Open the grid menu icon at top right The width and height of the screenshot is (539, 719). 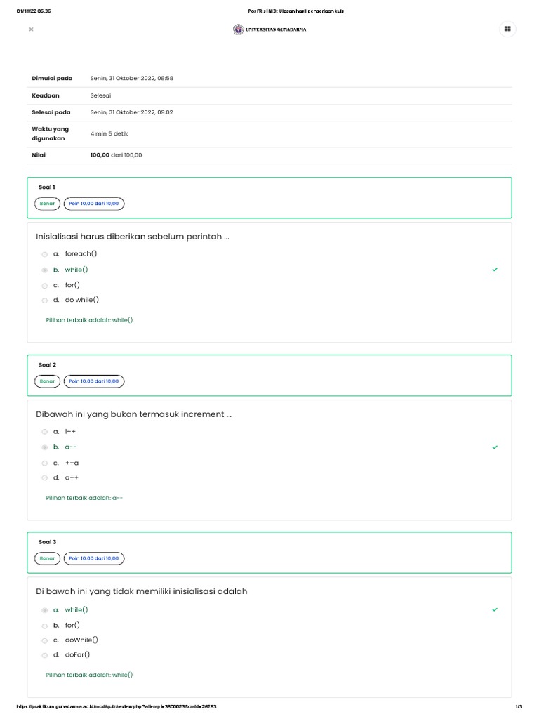[507, 29]
